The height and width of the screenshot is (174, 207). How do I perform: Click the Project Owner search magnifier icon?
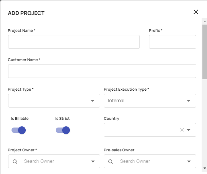15,161
